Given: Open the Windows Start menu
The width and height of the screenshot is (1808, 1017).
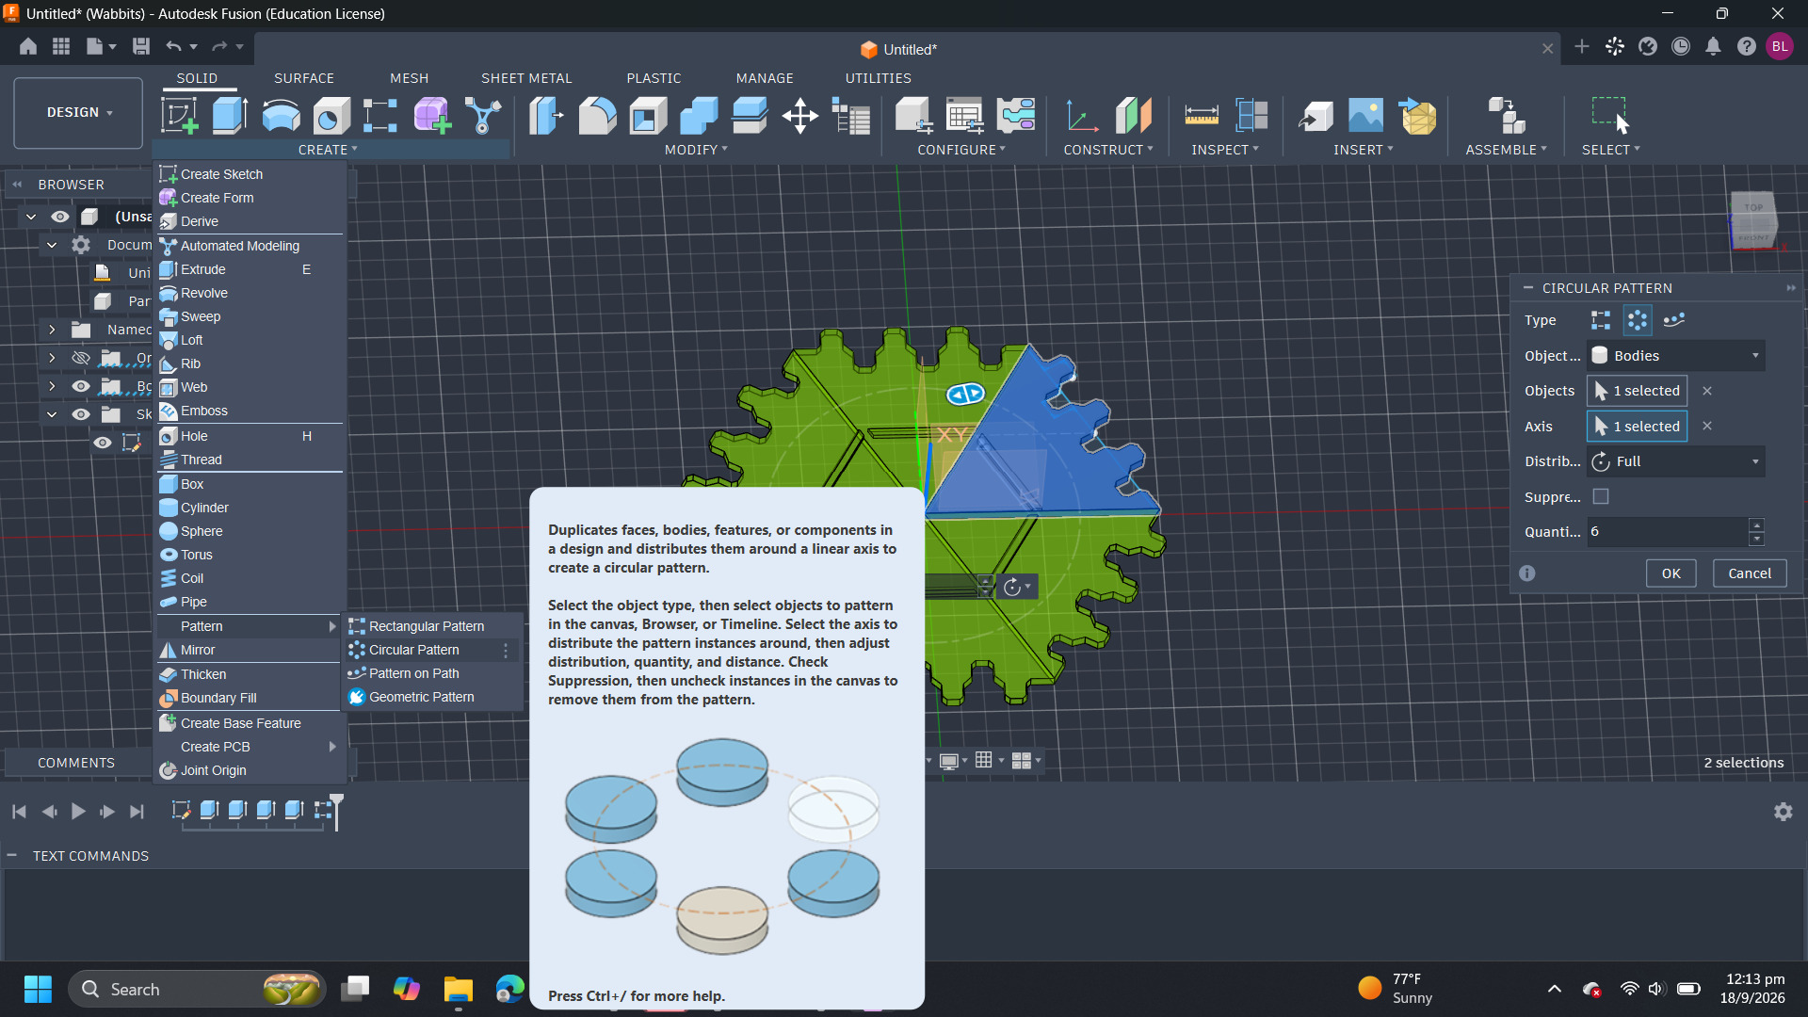Looking at the screenshot, I should click(x=38, y=989).
